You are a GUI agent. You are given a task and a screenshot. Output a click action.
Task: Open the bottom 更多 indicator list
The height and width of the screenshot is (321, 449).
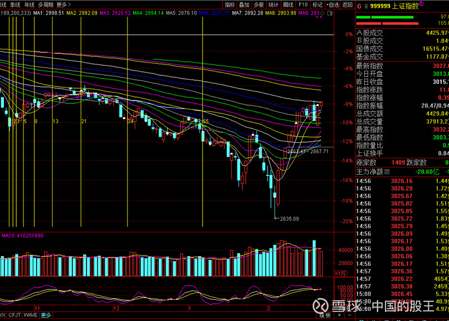click(46, 315)
